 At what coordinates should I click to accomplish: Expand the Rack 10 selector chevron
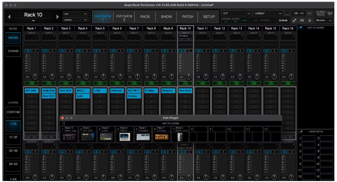tap(33, 21)
